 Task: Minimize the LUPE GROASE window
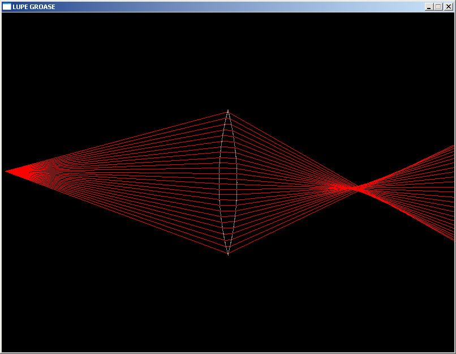click(x=429, y=7)
